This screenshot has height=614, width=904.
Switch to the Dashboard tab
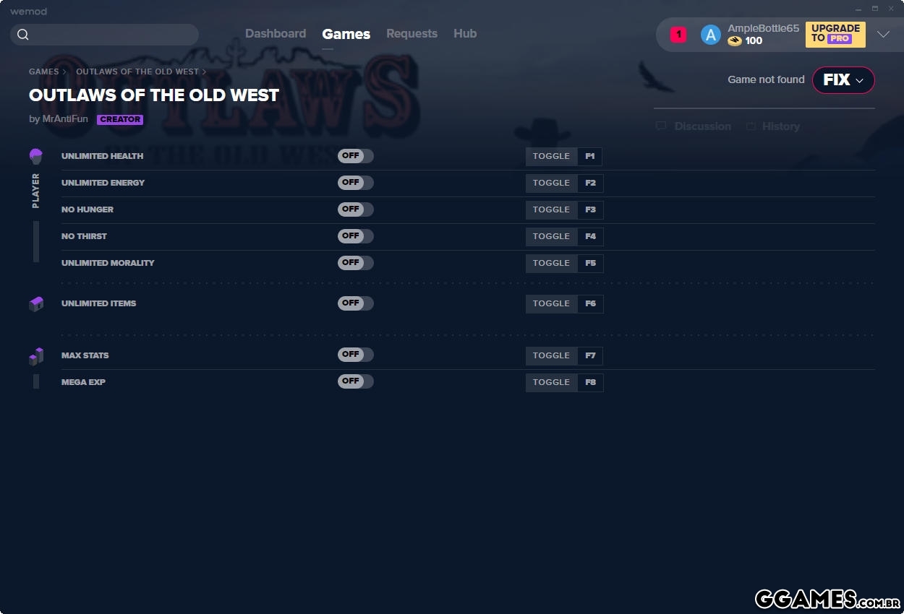[276, 34]
